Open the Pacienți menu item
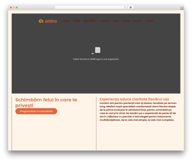 [105, 21]
